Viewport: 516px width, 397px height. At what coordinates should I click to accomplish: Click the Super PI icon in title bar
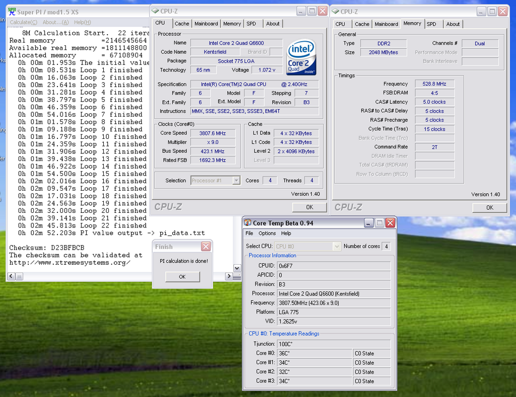pyautogui.click(x=12, y=11)
